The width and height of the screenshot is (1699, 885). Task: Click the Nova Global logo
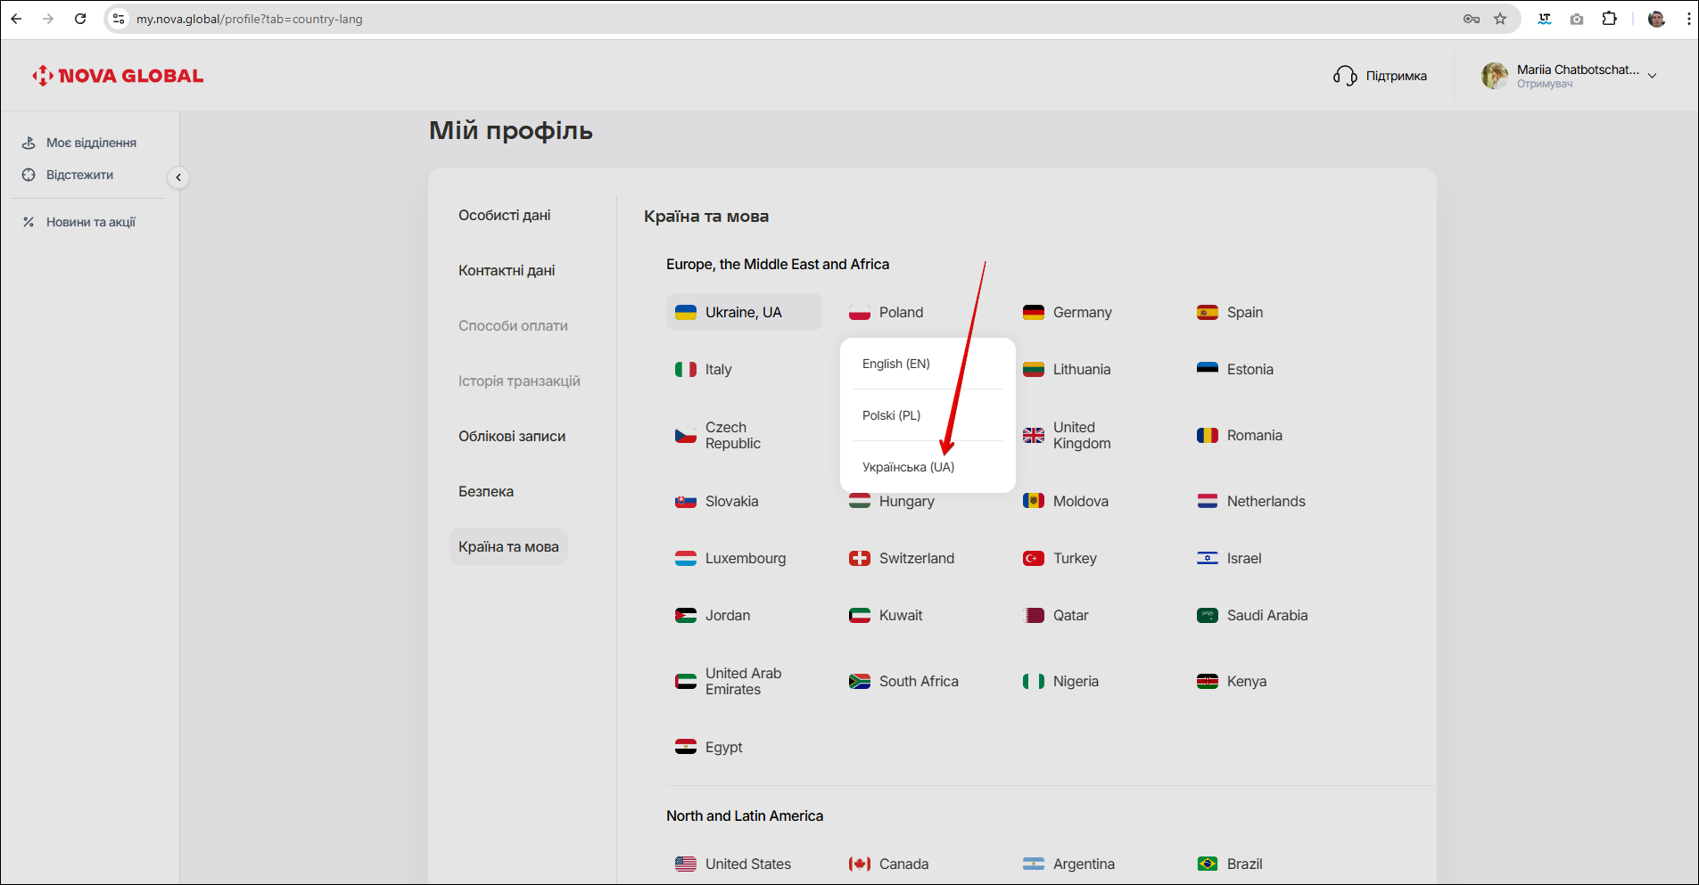point(118,76)
